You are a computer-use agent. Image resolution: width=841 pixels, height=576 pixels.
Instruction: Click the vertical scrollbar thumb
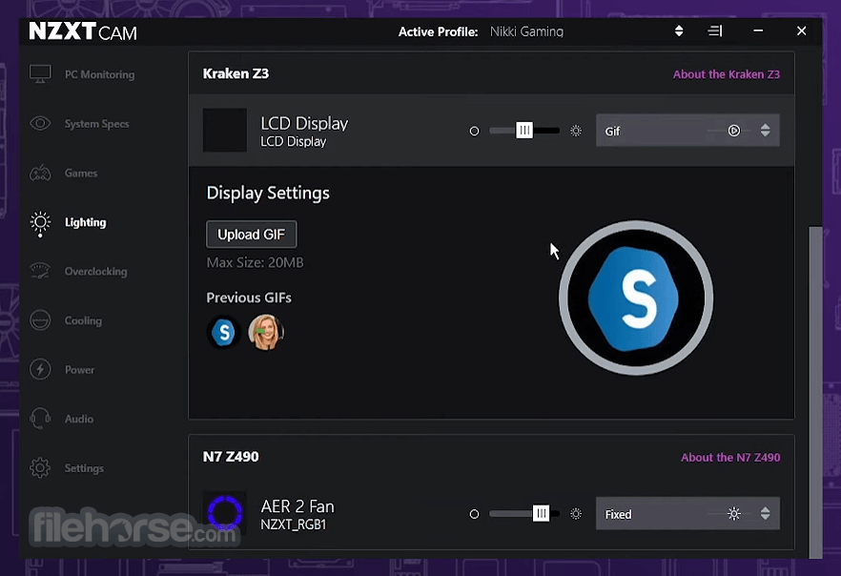(x=815, y=392)
